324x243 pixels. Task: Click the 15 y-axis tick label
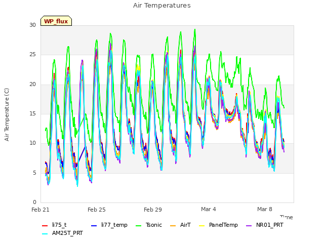tap(32, 113)
